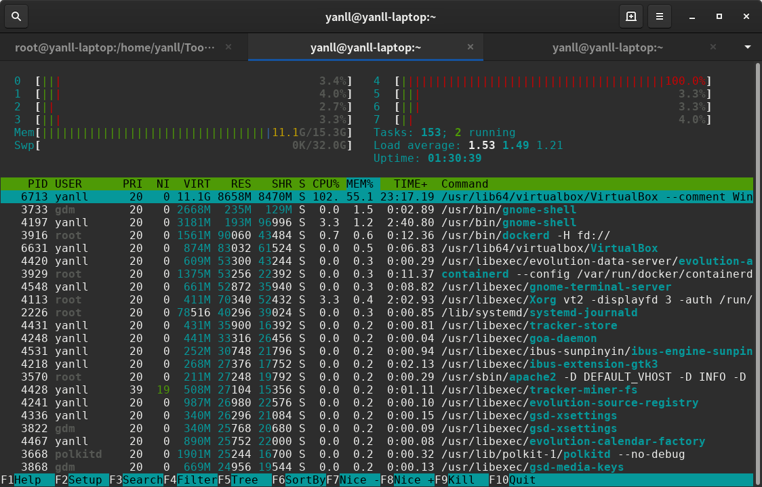Sort by the VIRT column header
Screen dimensions: 762x487
tap(197, 184)
